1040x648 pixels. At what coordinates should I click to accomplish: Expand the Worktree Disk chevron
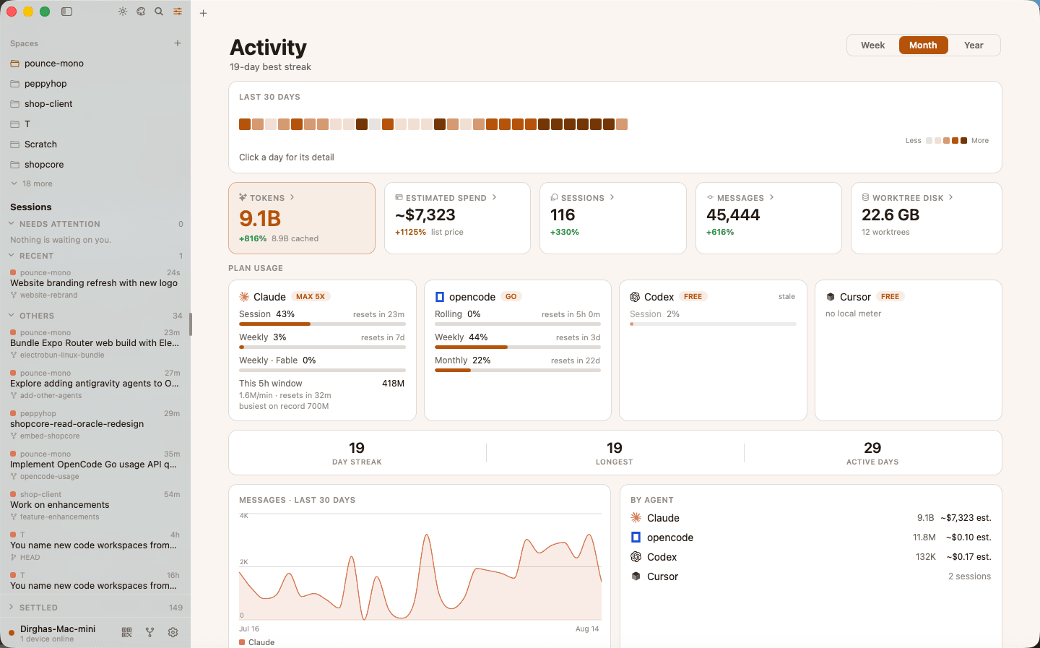click(950, 197)
